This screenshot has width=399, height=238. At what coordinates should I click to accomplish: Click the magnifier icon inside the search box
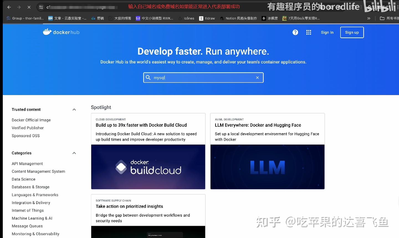[x=148, y=77]
